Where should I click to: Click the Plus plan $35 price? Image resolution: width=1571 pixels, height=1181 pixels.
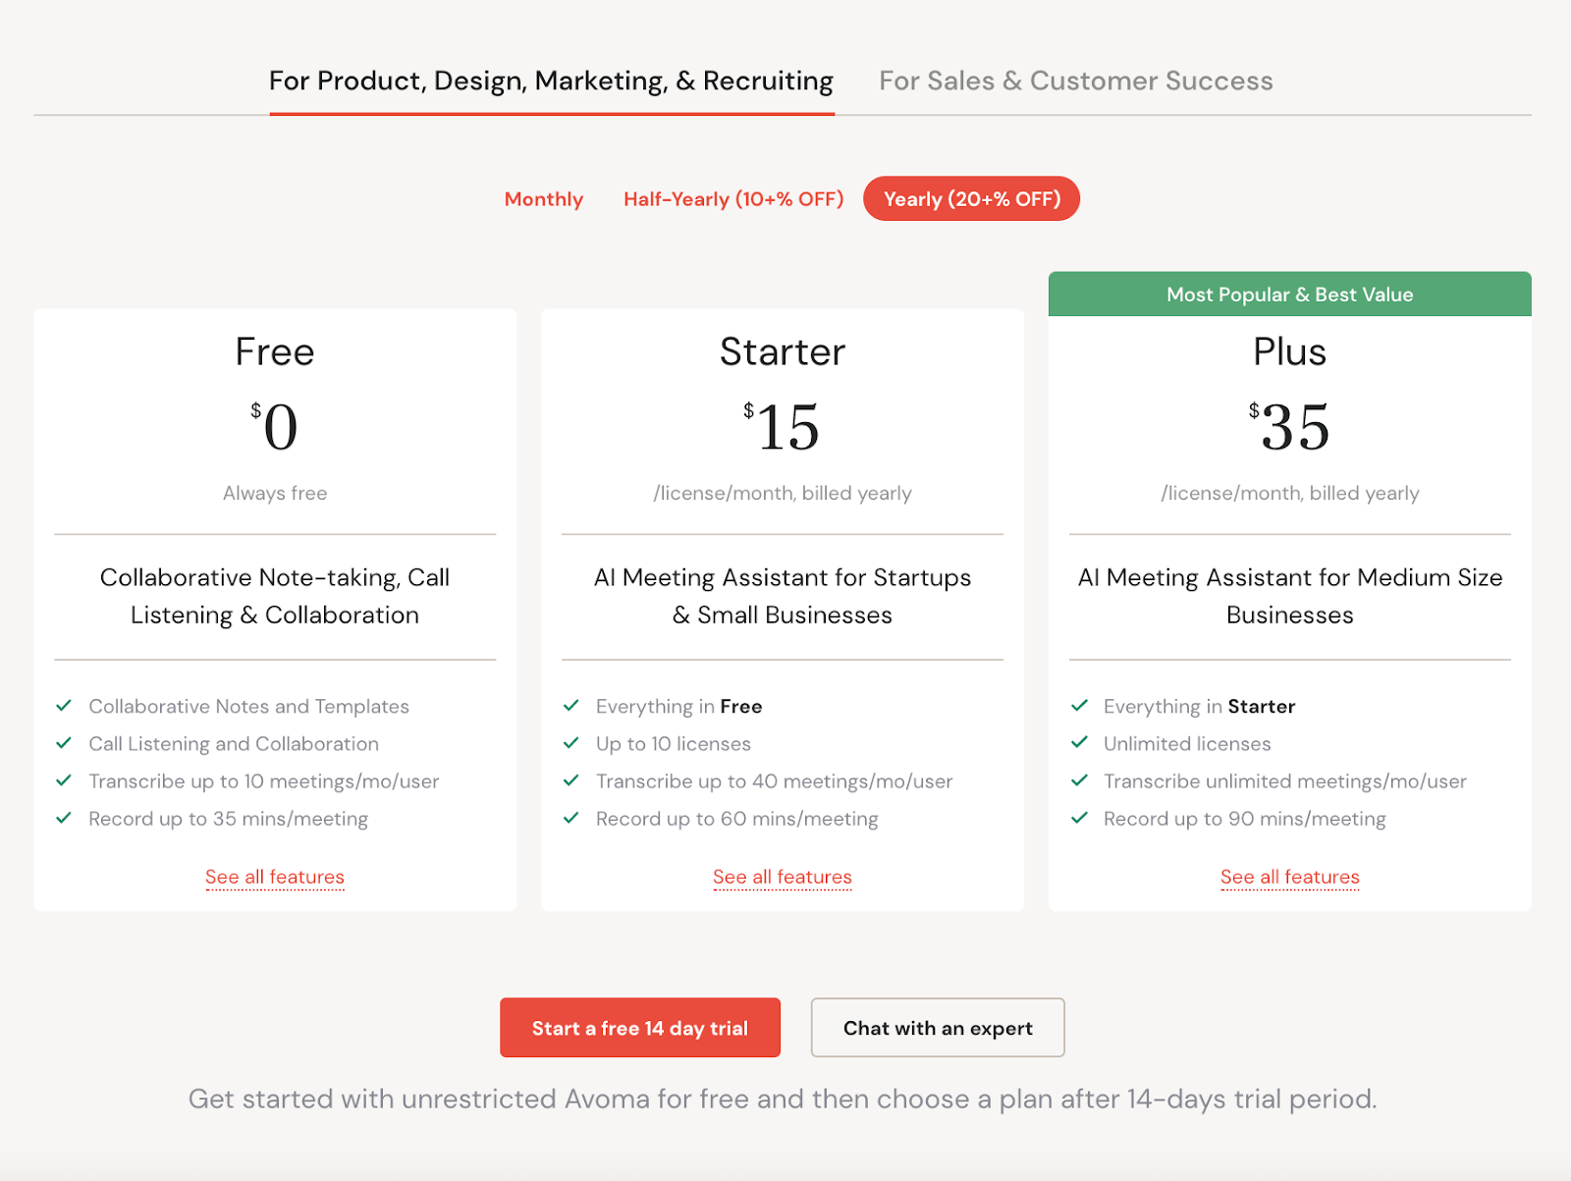click(x=1292, y=428)
